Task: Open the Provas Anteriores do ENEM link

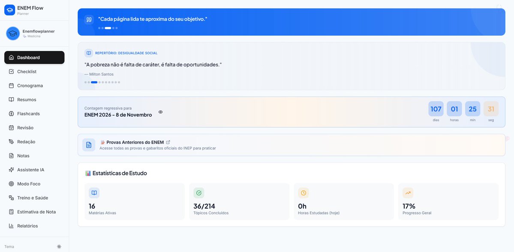Action: [136, 142]
